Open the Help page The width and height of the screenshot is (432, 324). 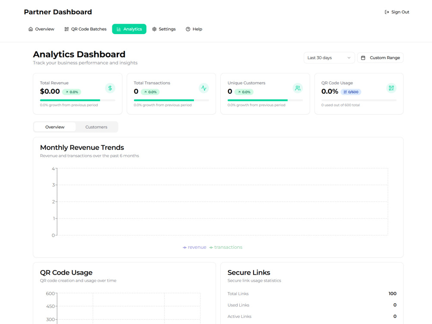[x=194, y=29]
